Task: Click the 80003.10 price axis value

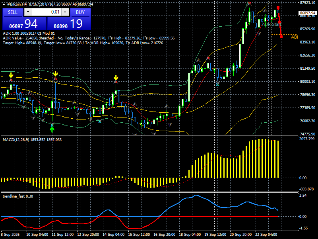Action: pos(308,82)
